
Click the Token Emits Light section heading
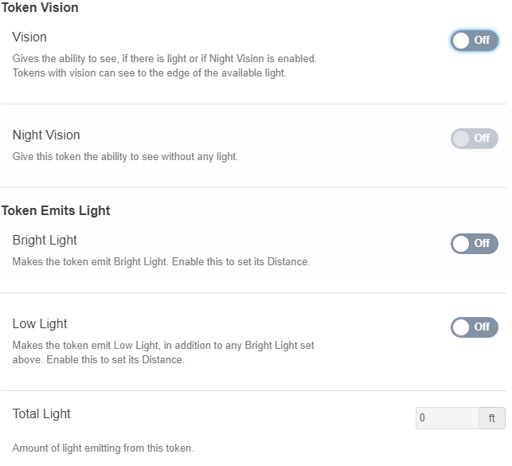click(x=56, y=211)
